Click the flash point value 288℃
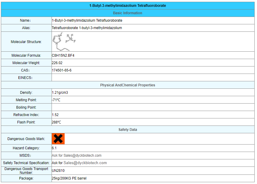Viewport: 257px width, 184px height. click(x=56, y=122)
